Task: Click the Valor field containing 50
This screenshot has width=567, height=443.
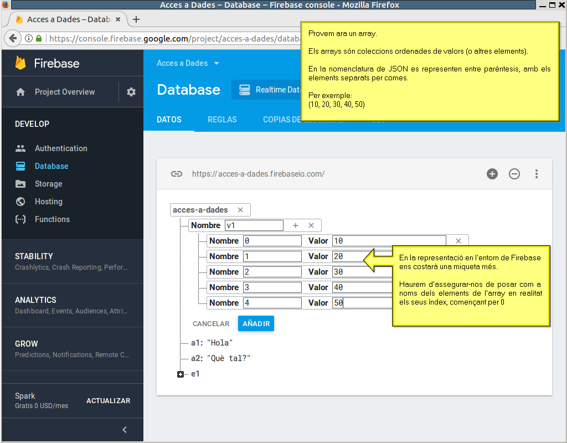Action: 362,303
